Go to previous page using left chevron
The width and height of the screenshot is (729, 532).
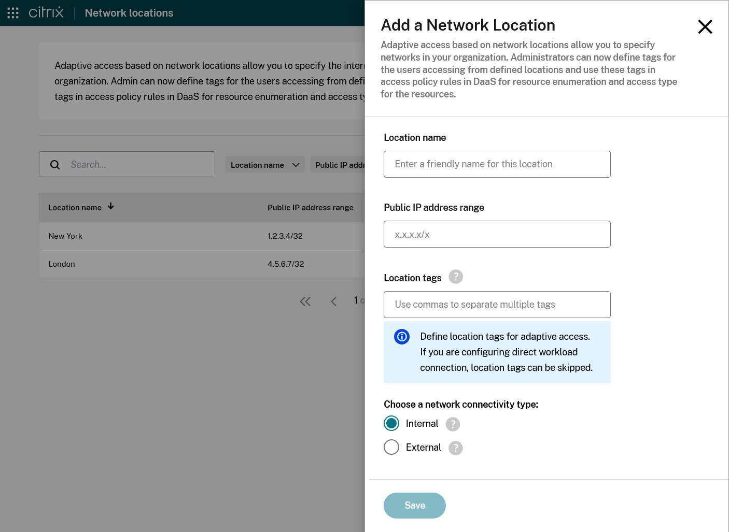[333, 301]
